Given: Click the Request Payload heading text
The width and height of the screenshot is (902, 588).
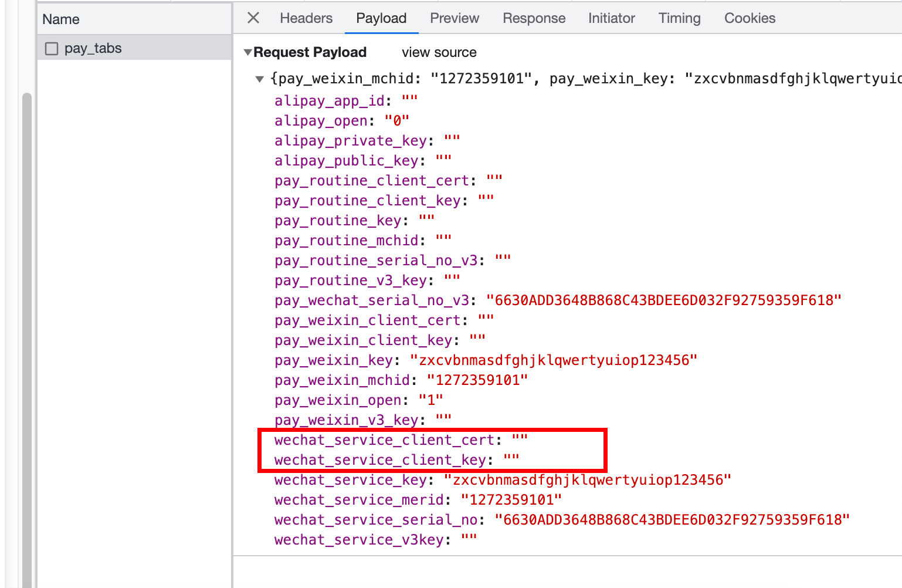Looking at the screenshot, I should coord(310,52).
